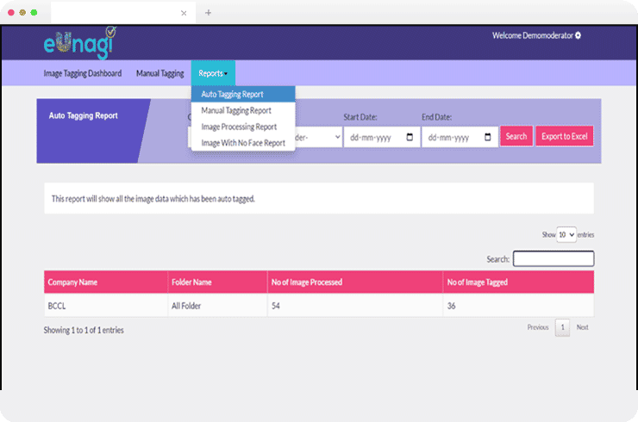This screenshot has height=422, width=638.
Task: Open the Manual Tagging page
Action: click(x=159, y=73)
